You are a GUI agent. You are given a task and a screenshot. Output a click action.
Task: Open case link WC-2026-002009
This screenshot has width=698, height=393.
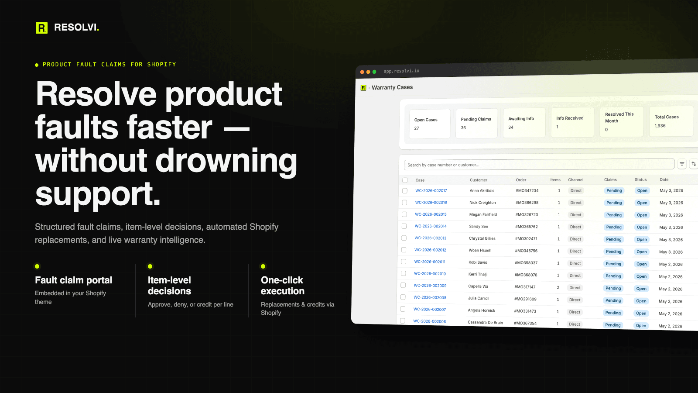coord(430,286)
